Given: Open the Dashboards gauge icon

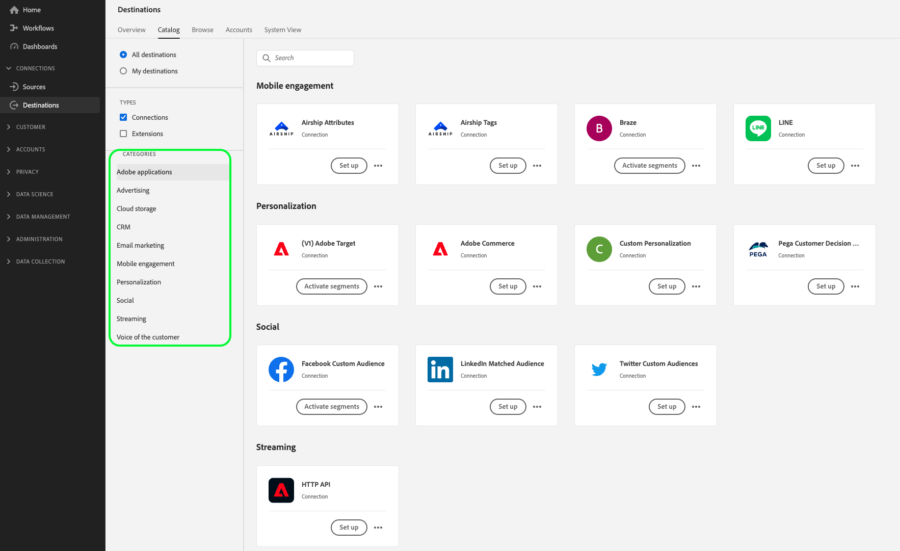Looking at the screenshot, I should point(14,46).
